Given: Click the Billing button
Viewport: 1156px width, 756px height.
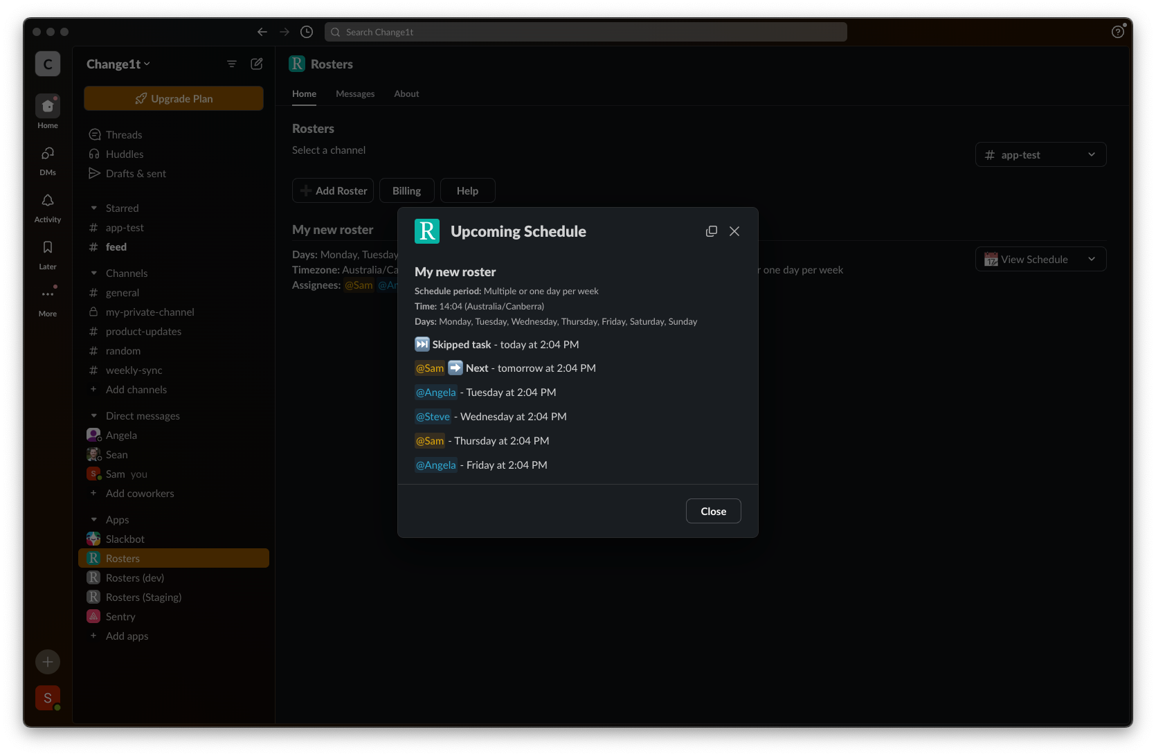Looking at the screenshot, I should click(406, 190).
